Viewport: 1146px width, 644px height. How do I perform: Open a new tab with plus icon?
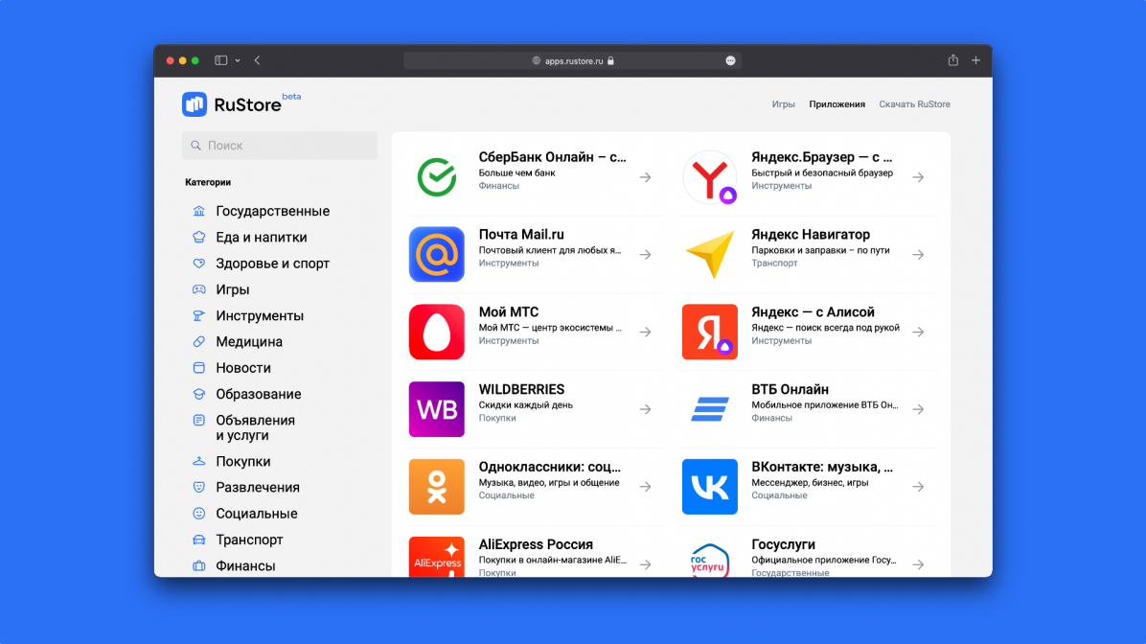point(975,60)
